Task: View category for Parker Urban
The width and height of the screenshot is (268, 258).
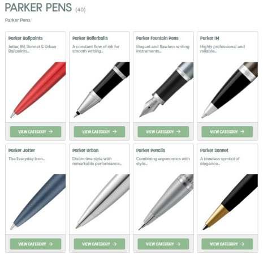Action: 100,244
